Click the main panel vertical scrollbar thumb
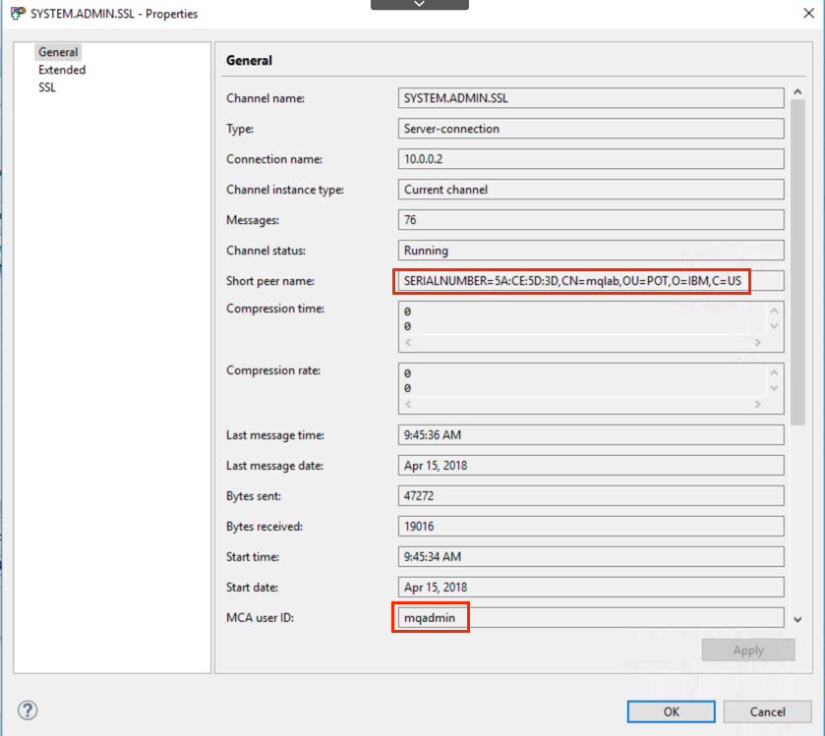This screenshot has width=825, height=736. [797, 261]
